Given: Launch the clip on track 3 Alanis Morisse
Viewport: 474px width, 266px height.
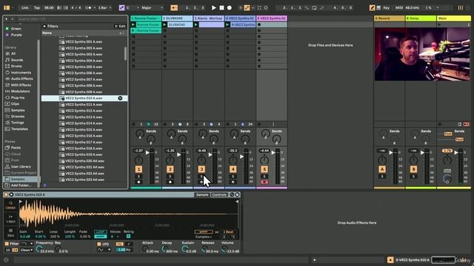Looking at the screenshot, I should tap(196, 24).
